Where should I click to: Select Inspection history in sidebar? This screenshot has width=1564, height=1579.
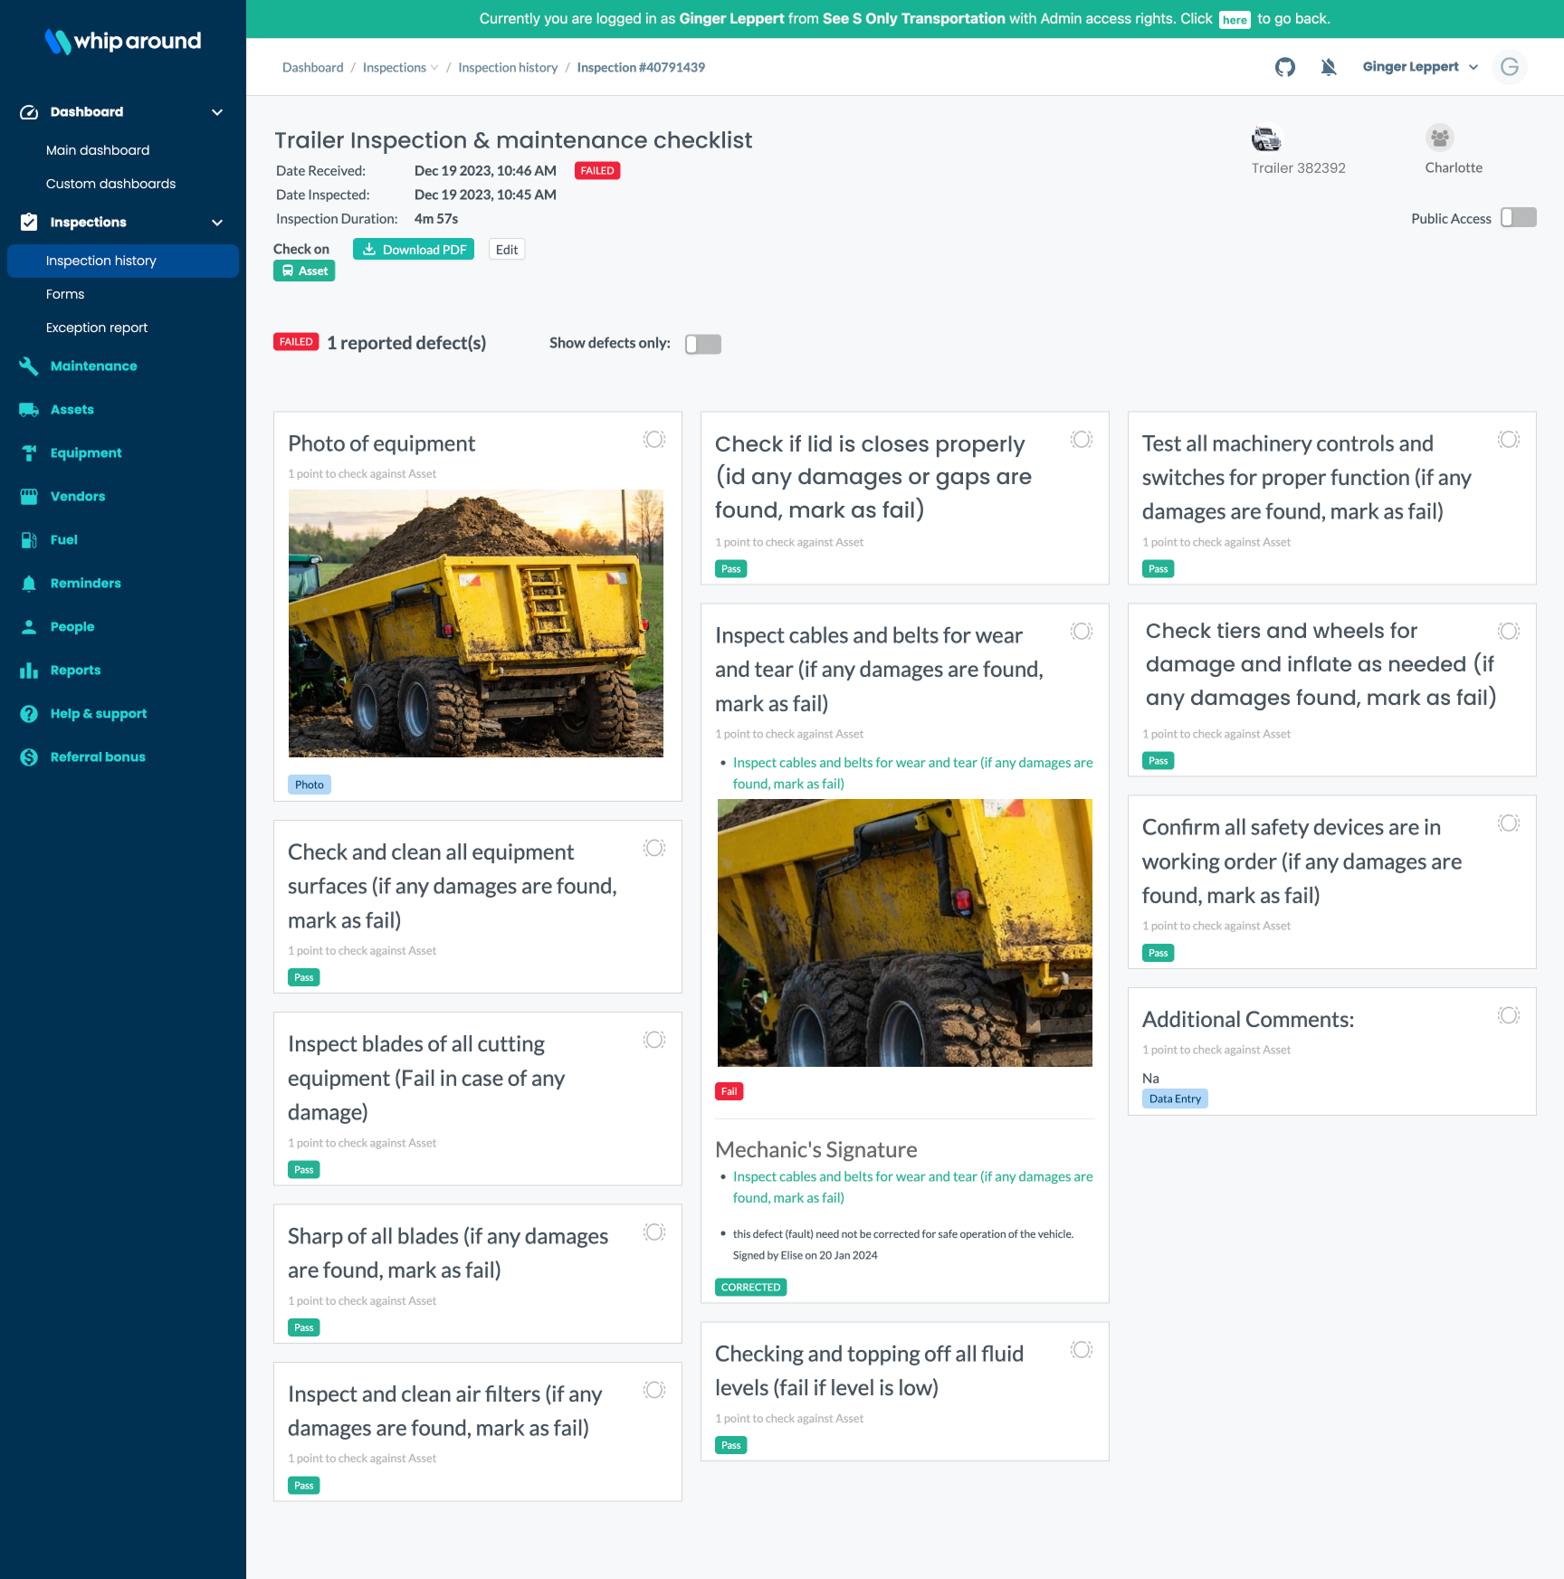(123, 261)
